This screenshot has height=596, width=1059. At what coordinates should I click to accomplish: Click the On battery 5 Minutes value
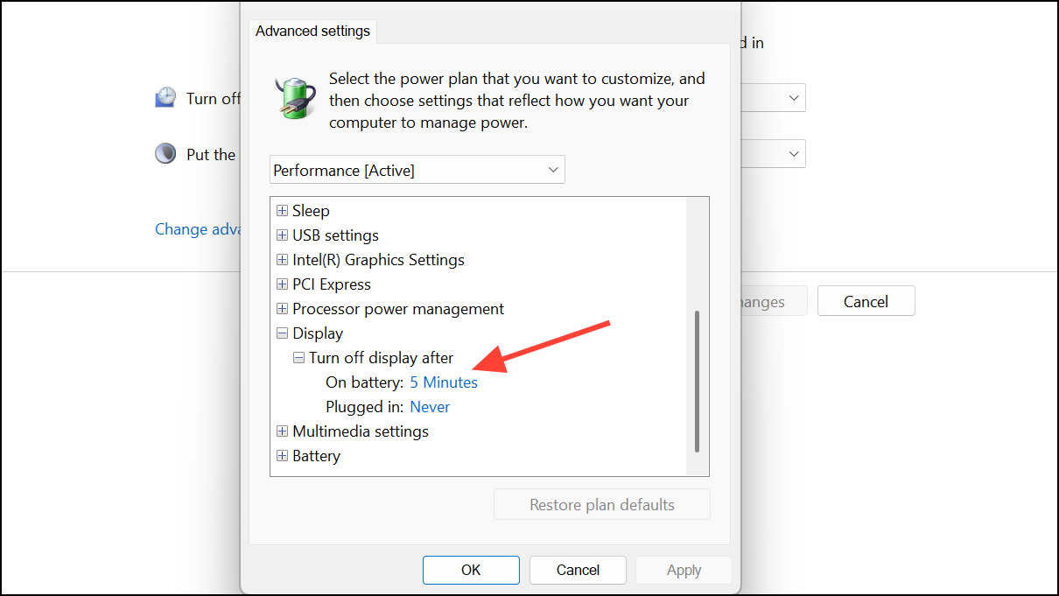pos(444,382)
